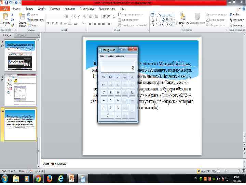Open Firefox from the taskbar
The image size is (246, 185).
point(49,179)
